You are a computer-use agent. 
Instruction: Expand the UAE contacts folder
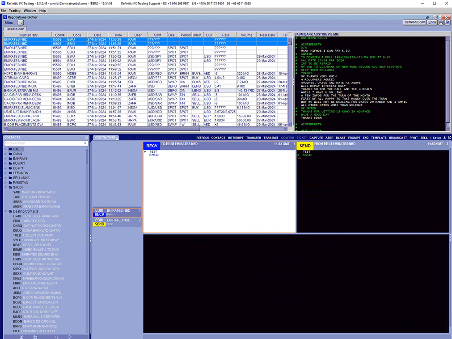[x=5, y=149]
